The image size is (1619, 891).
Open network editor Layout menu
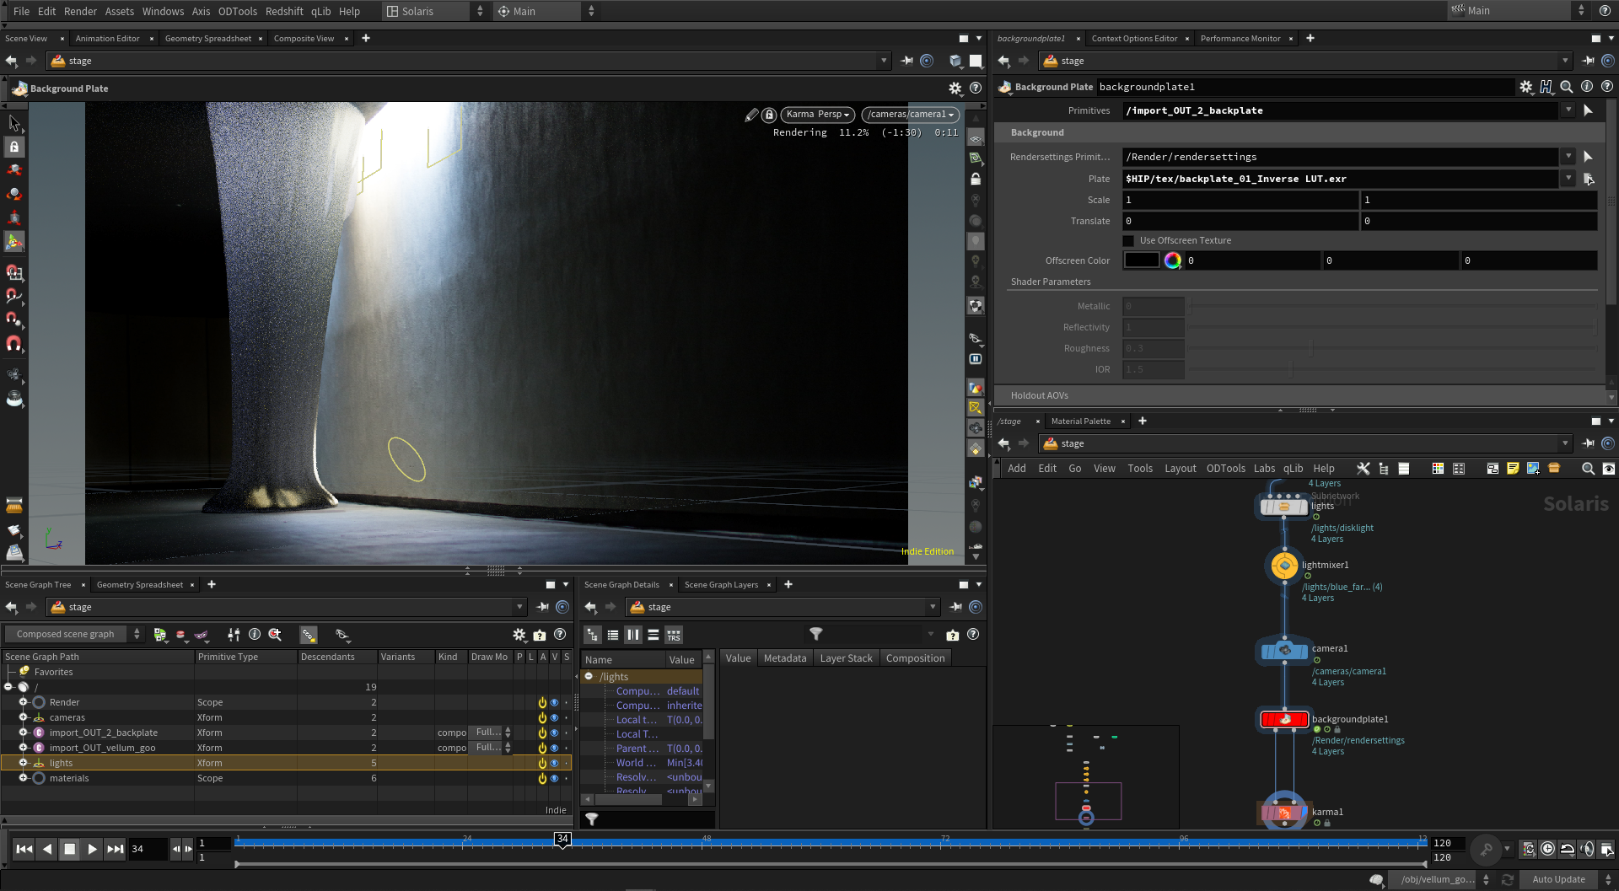1180,469
